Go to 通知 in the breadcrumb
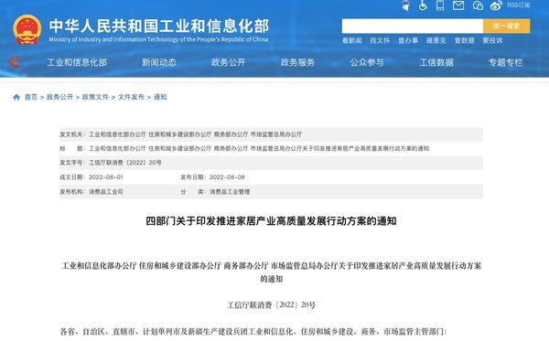The width and height of the screenshot is (549, 341). (x=160, y=97)
